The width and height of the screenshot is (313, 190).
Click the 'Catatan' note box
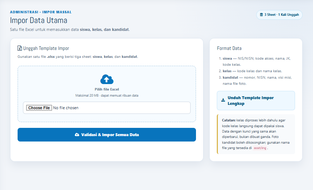click(x=256, y=134)
